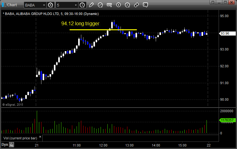Click the 92.00 price axis label
The height and width of the screenshot is (149, 237).
click(224, 66)
